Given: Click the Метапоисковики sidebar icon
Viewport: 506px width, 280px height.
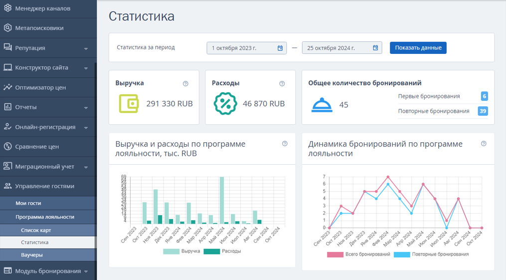Looking at the screenshot, I should coord(7,28).
